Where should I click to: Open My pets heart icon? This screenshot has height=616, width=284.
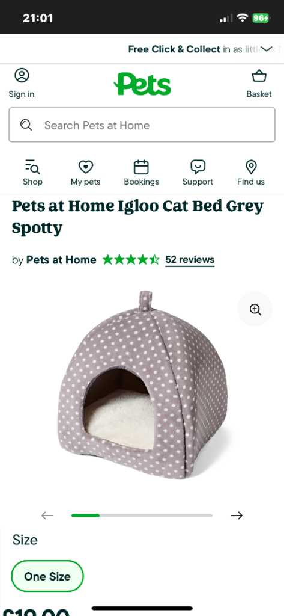(85, 167)
